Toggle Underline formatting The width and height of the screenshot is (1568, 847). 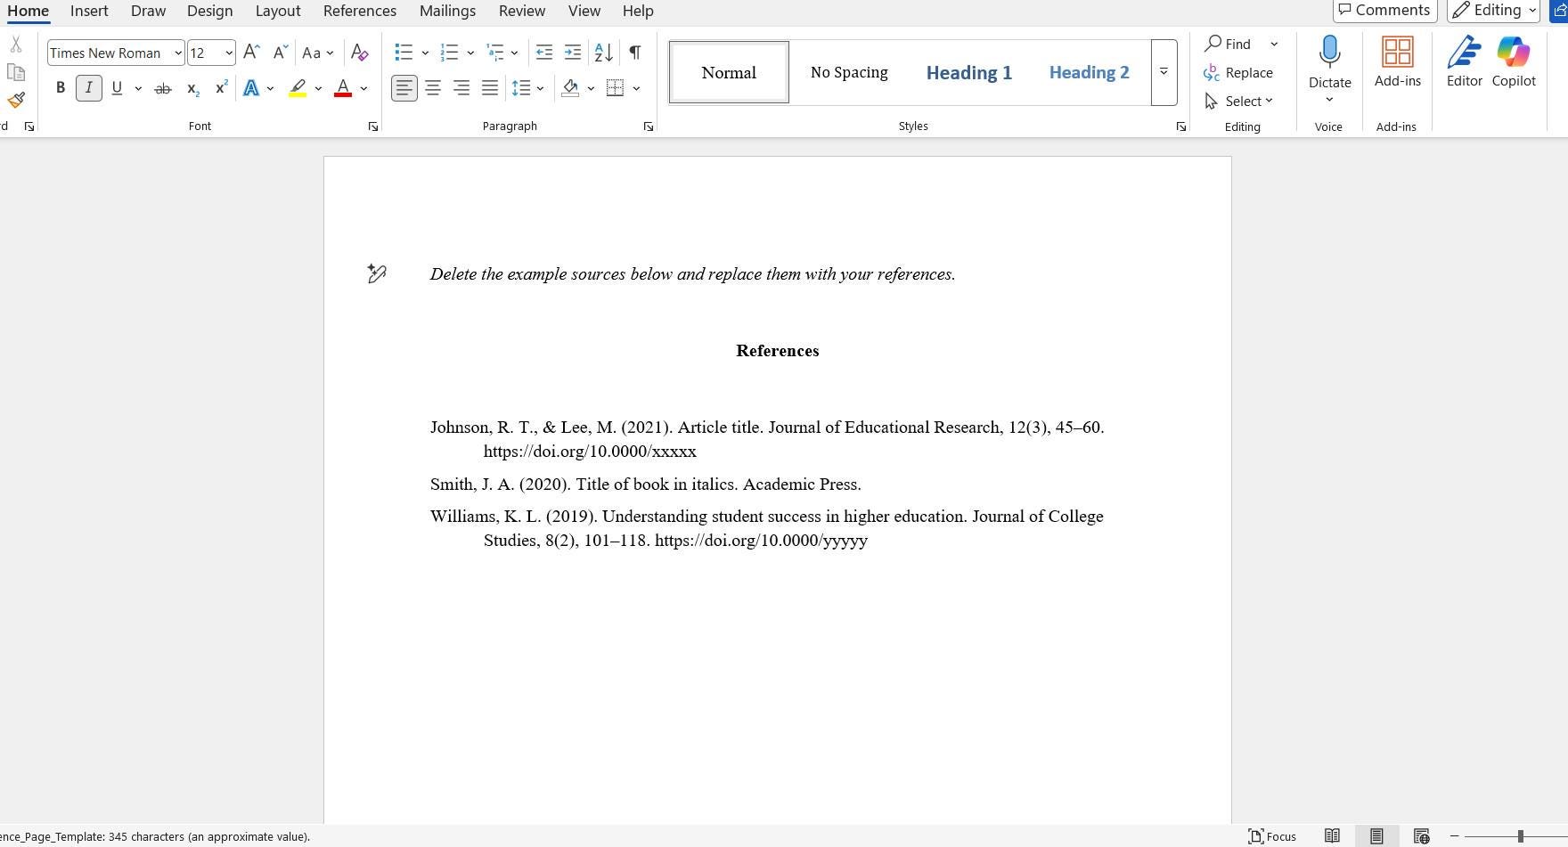tap(117, 88)
